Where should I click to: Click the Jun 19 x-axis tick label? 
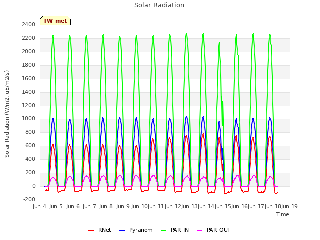coord(290,206)
